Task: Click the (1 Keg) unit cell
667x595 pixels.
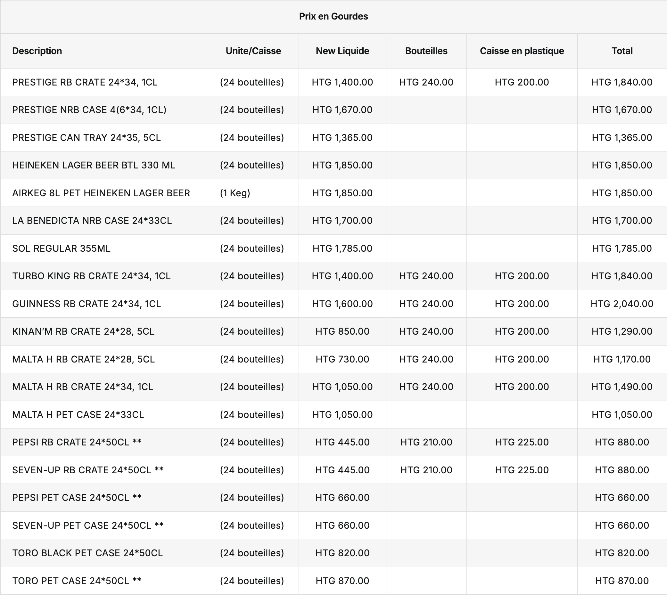Action: pyautogui.click(x=235, y=193)
